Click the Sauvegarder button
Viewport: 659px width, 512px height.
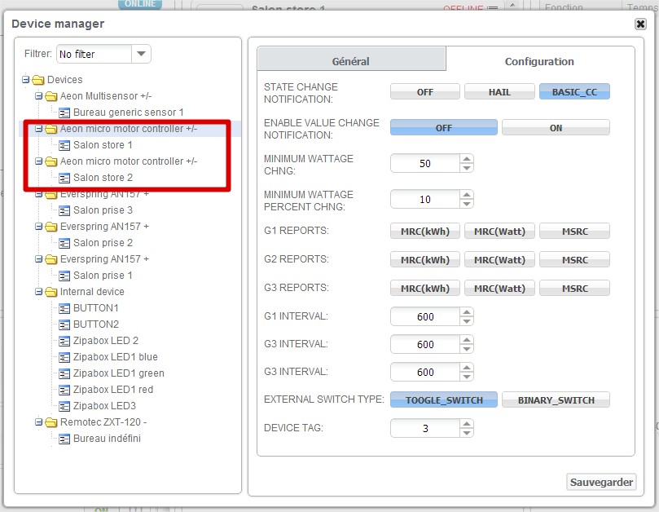(x=601, y=482)
